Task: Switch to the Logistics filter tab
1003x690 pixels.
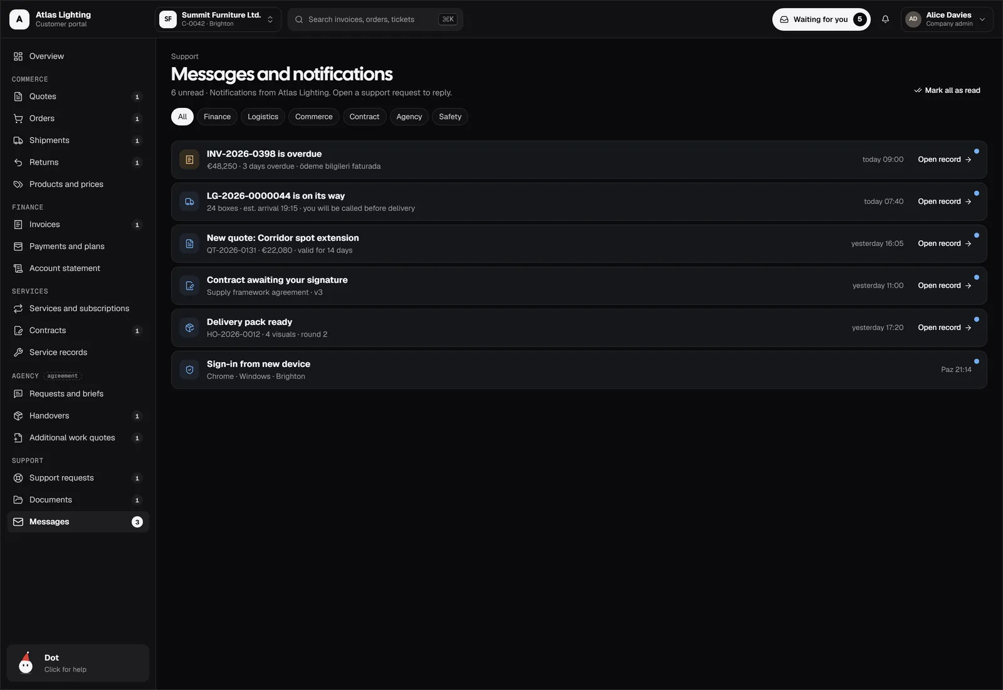Action: point(263,117)
